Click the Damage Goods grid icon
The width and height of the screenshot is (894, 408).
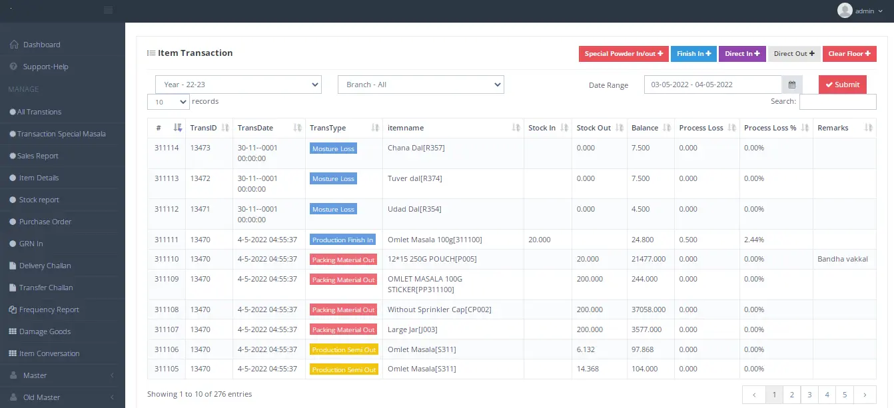coord(13,331)
